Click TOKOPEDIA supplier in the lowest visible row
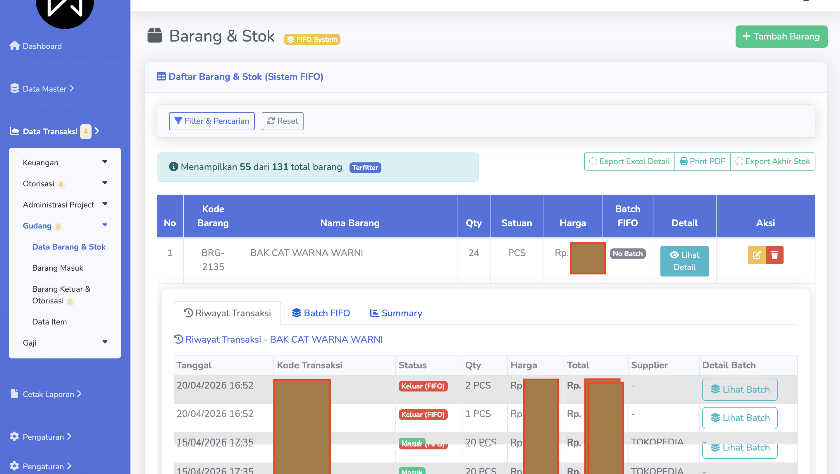This screenshot has height=474, width=840. coord(657,470)
